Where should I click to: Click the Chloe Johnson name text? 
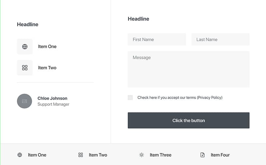pos(52,98)
